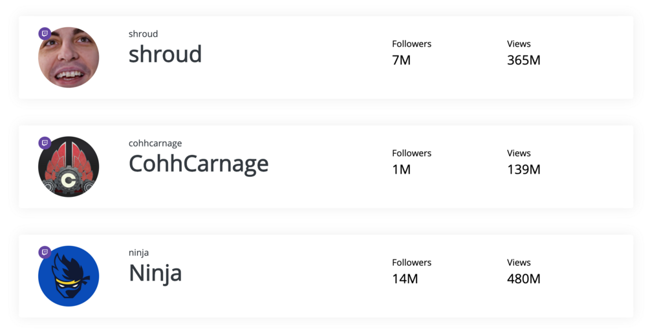This screenshot has width=650, height=333.
Task: Open CohhCarnage's red-winged logo avatar
Action: (69, 167)
